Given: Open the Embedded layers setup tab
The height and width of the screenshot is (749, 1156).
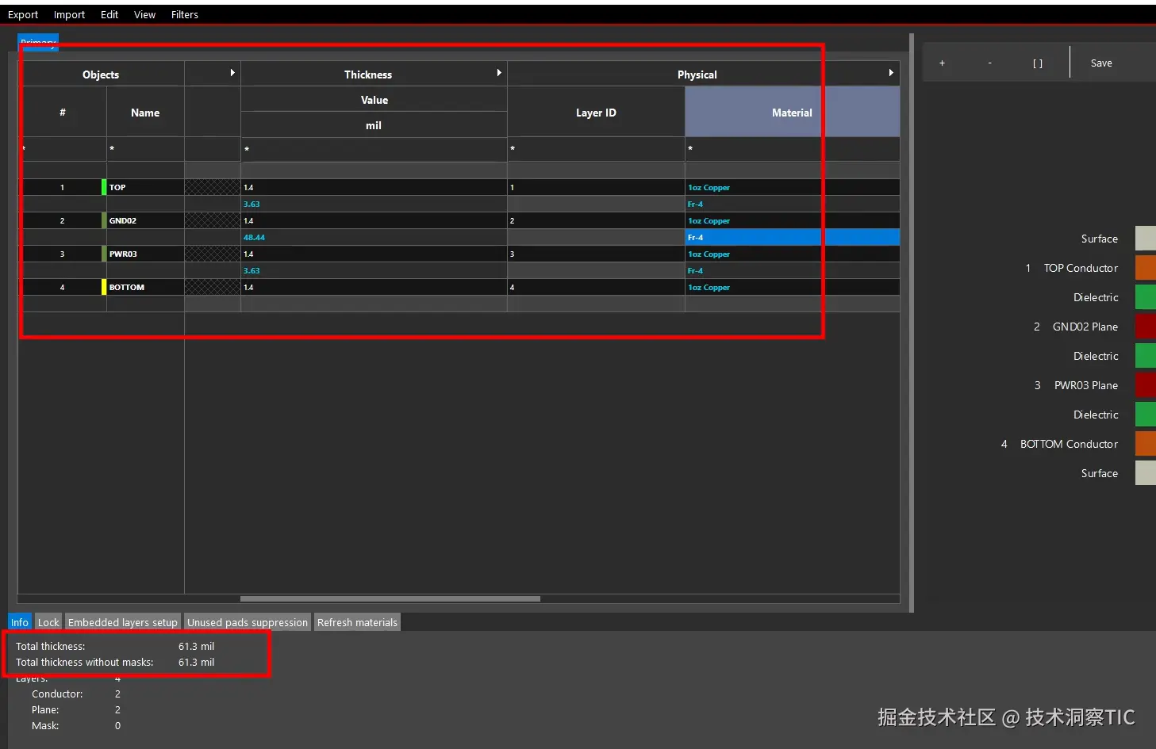Looking at the screenshot, I should tap(123, 622).
